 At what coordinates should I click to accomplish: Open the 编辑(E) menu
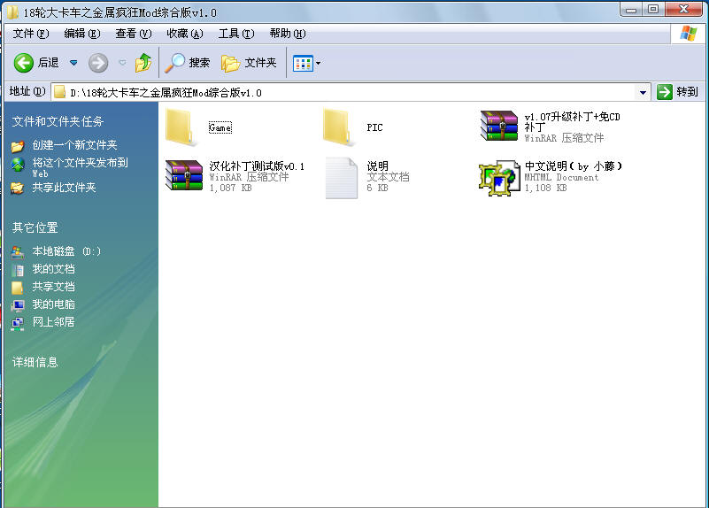(x=81, y=34)
